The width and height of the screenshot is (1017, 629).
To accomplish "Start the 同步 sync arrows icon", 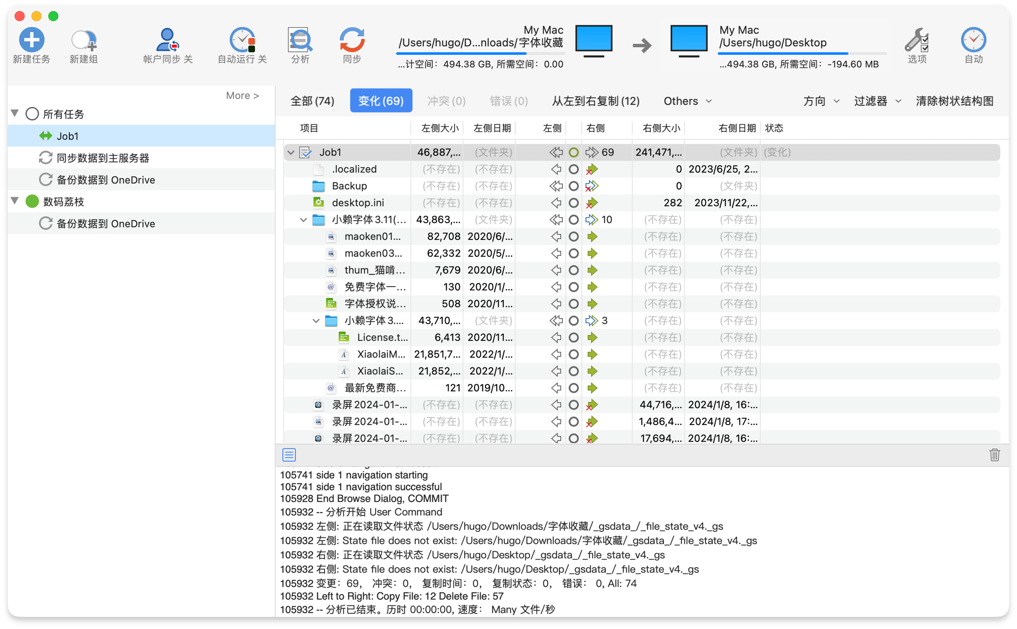I will click(352, 40).
